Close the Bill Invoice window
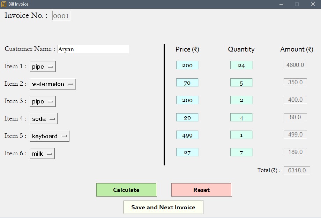This screenshot has width=321, height=218. (313, 4)
